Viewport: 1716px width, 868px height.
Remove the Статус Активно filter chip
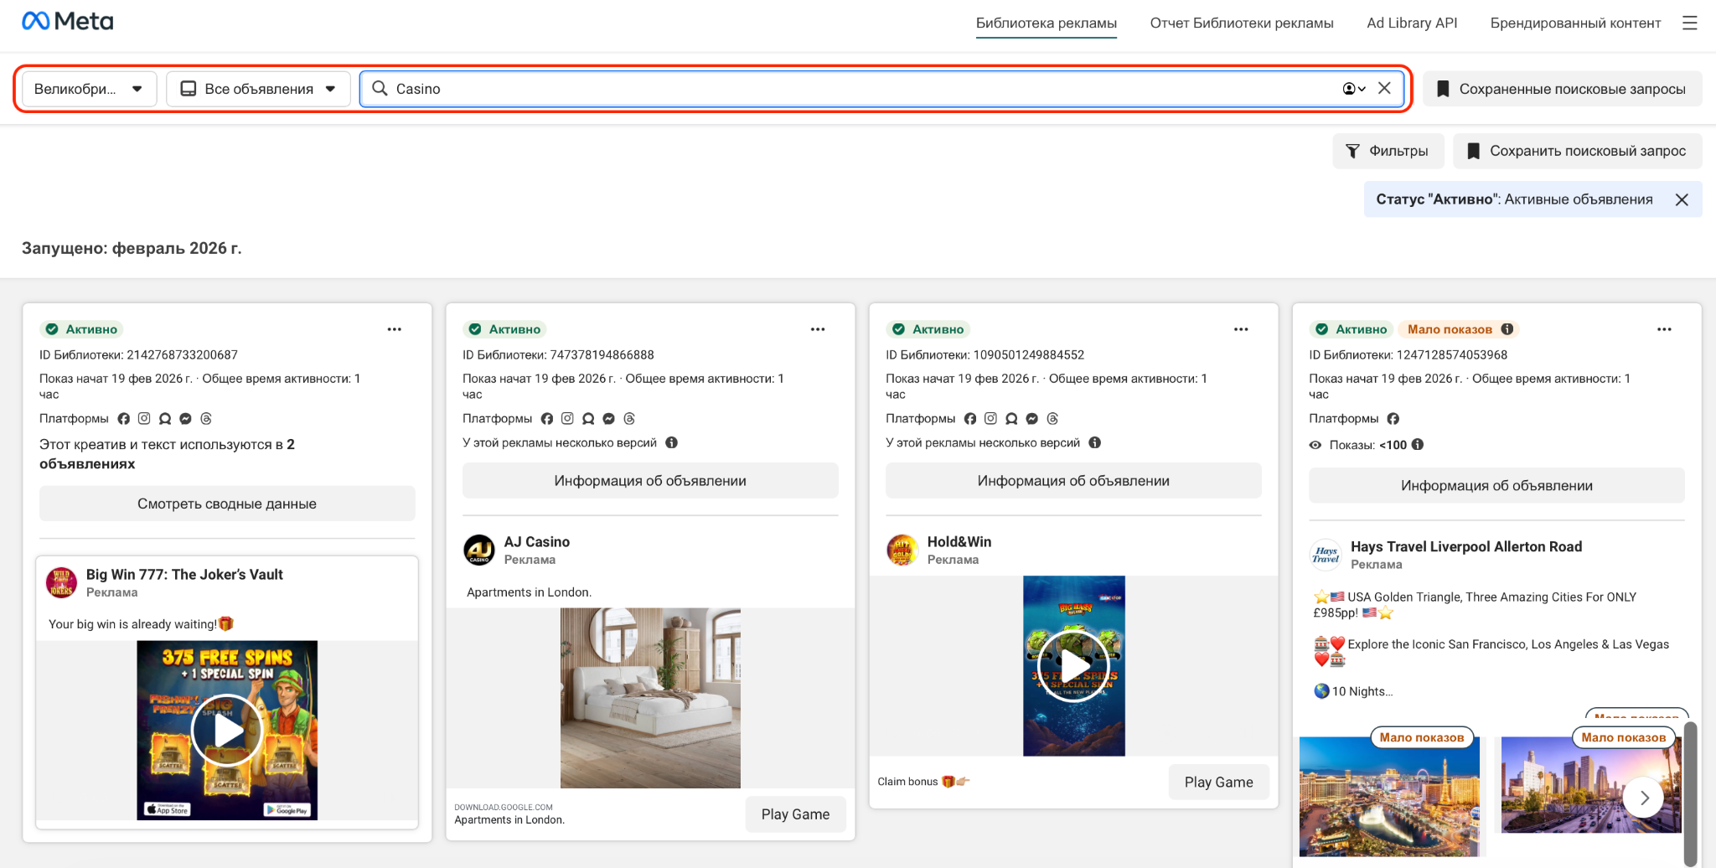pyautogui.click(x=1681, y=199)
